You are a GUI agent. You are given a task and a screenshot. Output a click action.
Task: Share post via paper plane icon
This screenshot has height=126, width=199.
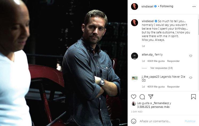pos(151,97)
